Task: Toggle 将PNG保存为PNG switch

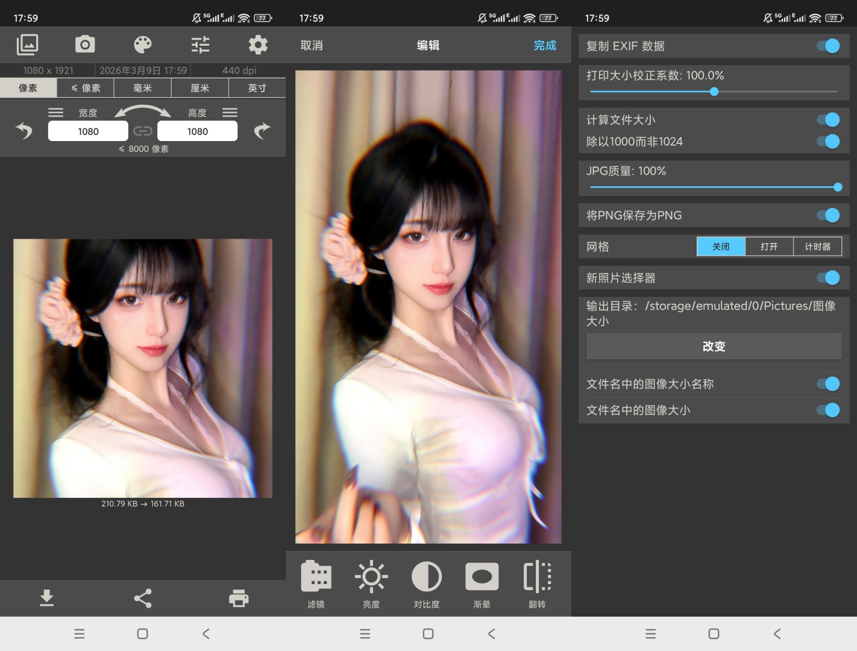Action: (x=829, y=215)
